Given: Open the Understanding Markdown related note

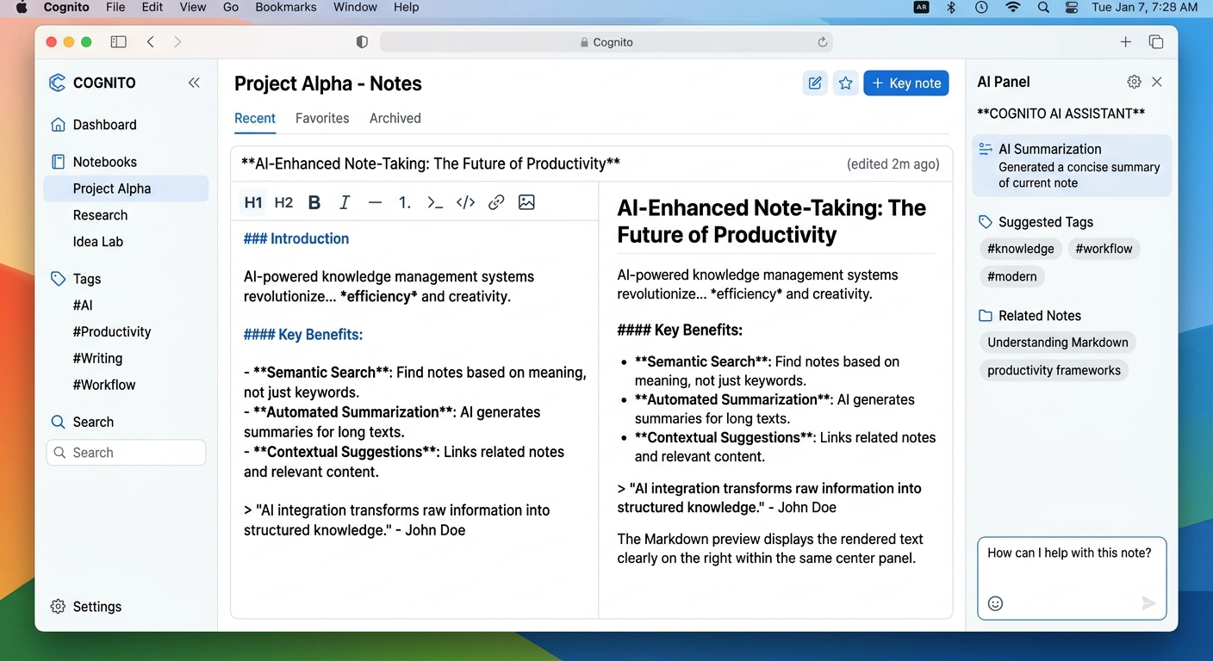Looking at the screenshot, I should pyautogui.click(x=1058, y=343).
